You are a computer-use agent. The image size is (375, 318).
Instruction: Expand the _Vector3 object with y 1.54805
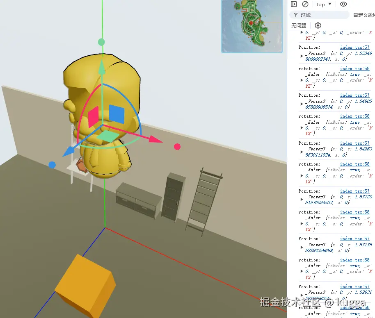pos(302,104)
